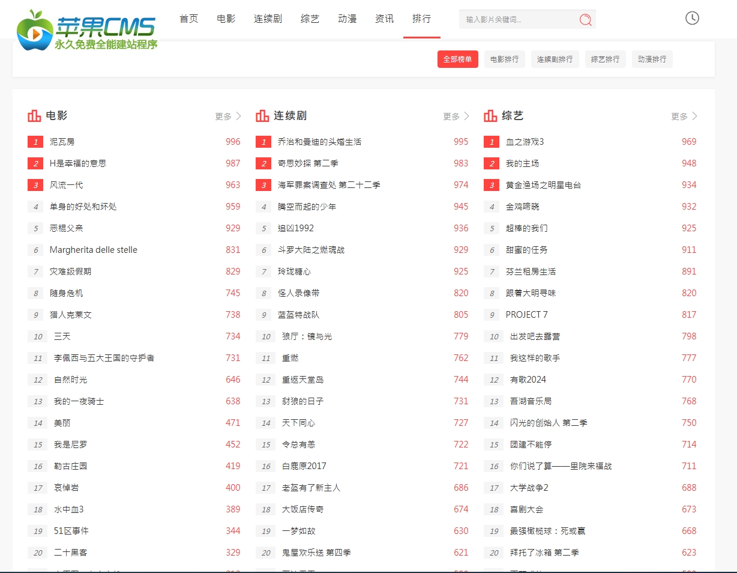Open variety show PROJECT 7
The width and height of the screenshot is (737, 573).
click(x=527, y=315)
